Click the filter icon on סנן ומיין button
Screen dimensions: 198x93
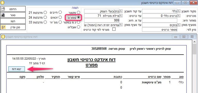point(3,27)
